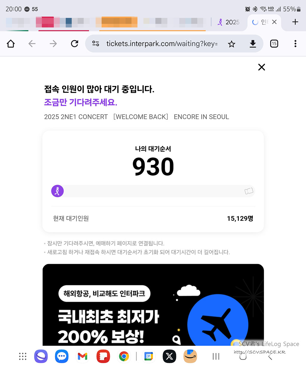Switch to the 2025 tab
Screen dimensions: 306x367
pos(228,22)
